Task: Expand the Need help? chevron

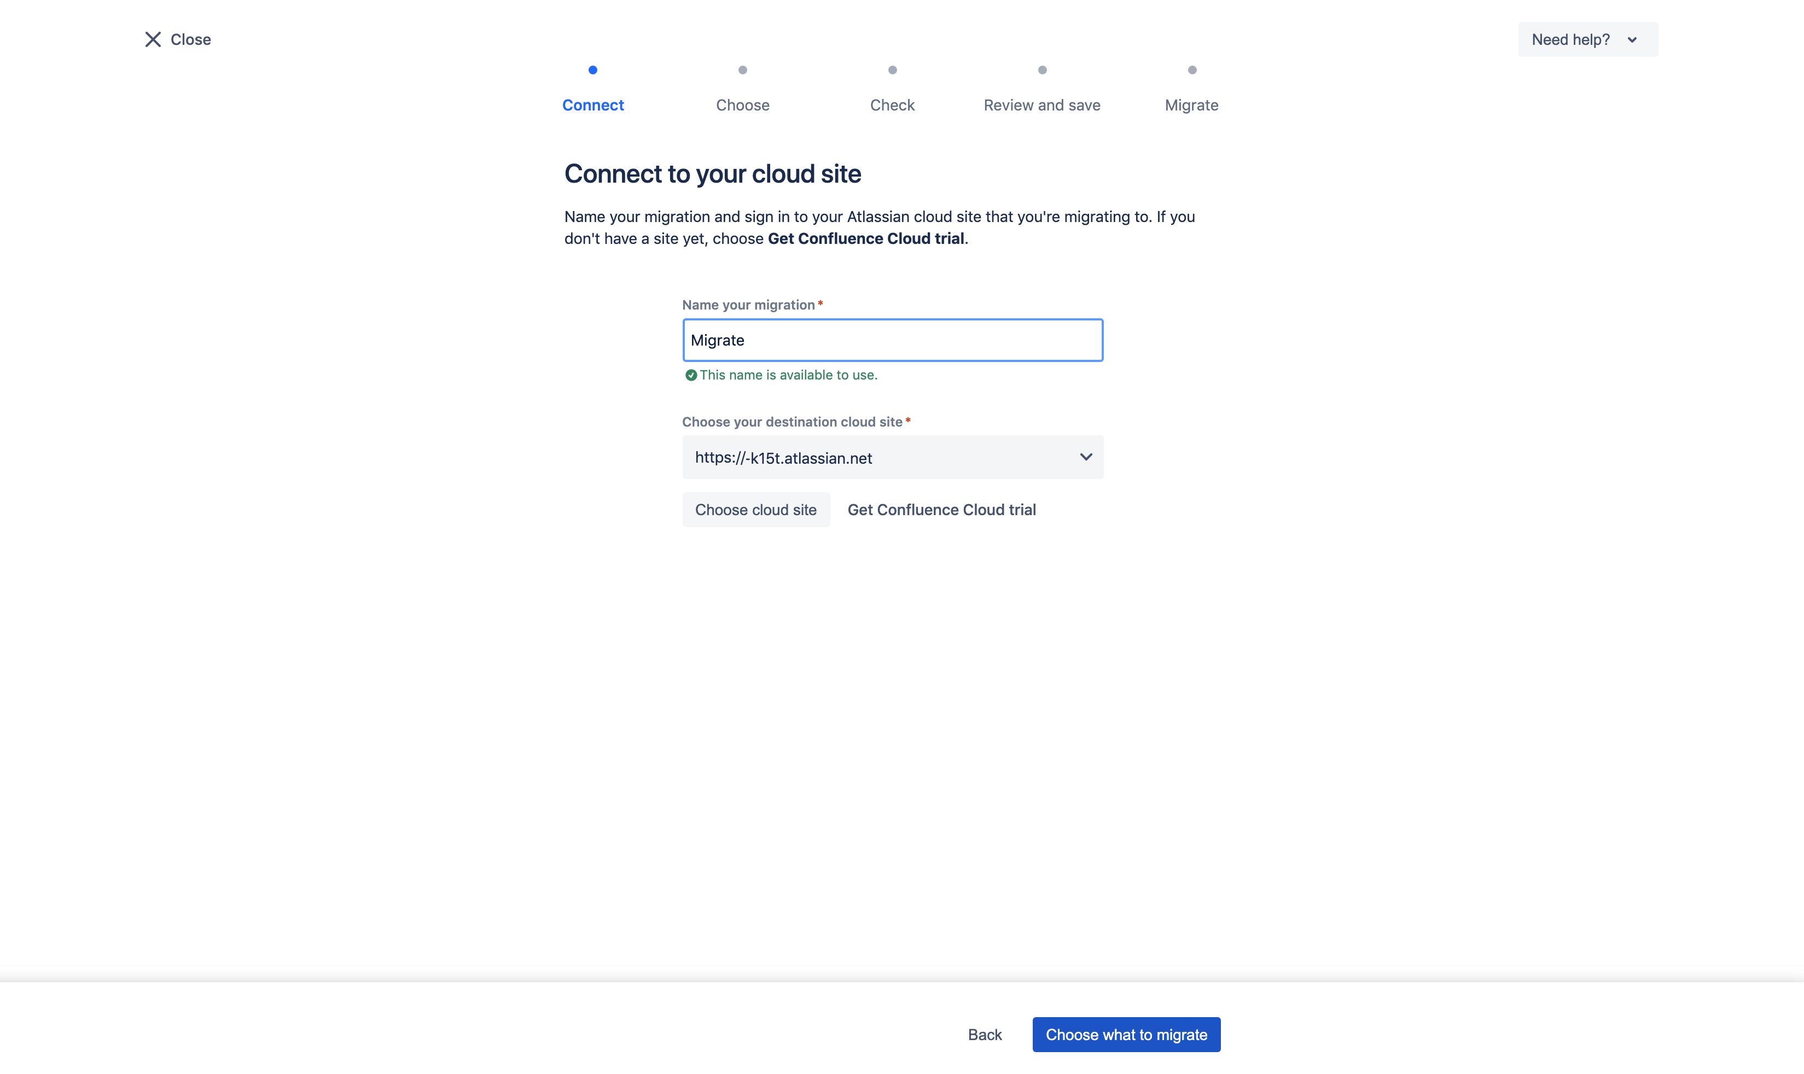Action: (1632, 40)
